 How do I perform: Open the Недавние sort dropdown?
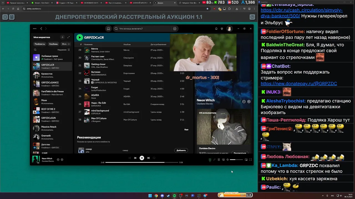[64, 50]
